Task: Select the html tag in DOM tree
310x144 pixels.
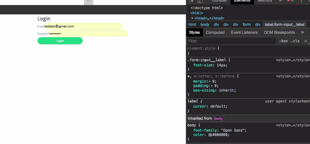Action: tap(197, 13)
